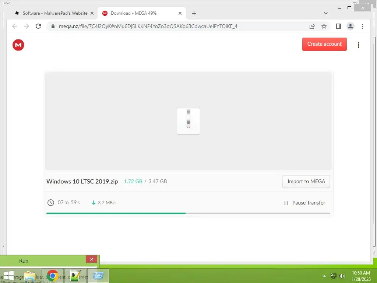Click the Run dialog taskbar icon

click(x=98, y=276)
